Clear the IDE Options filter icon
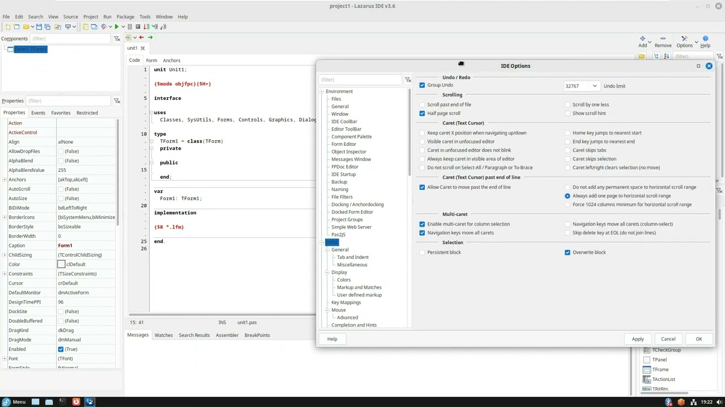Screen dimensions: 725x407 pos(408,80)
